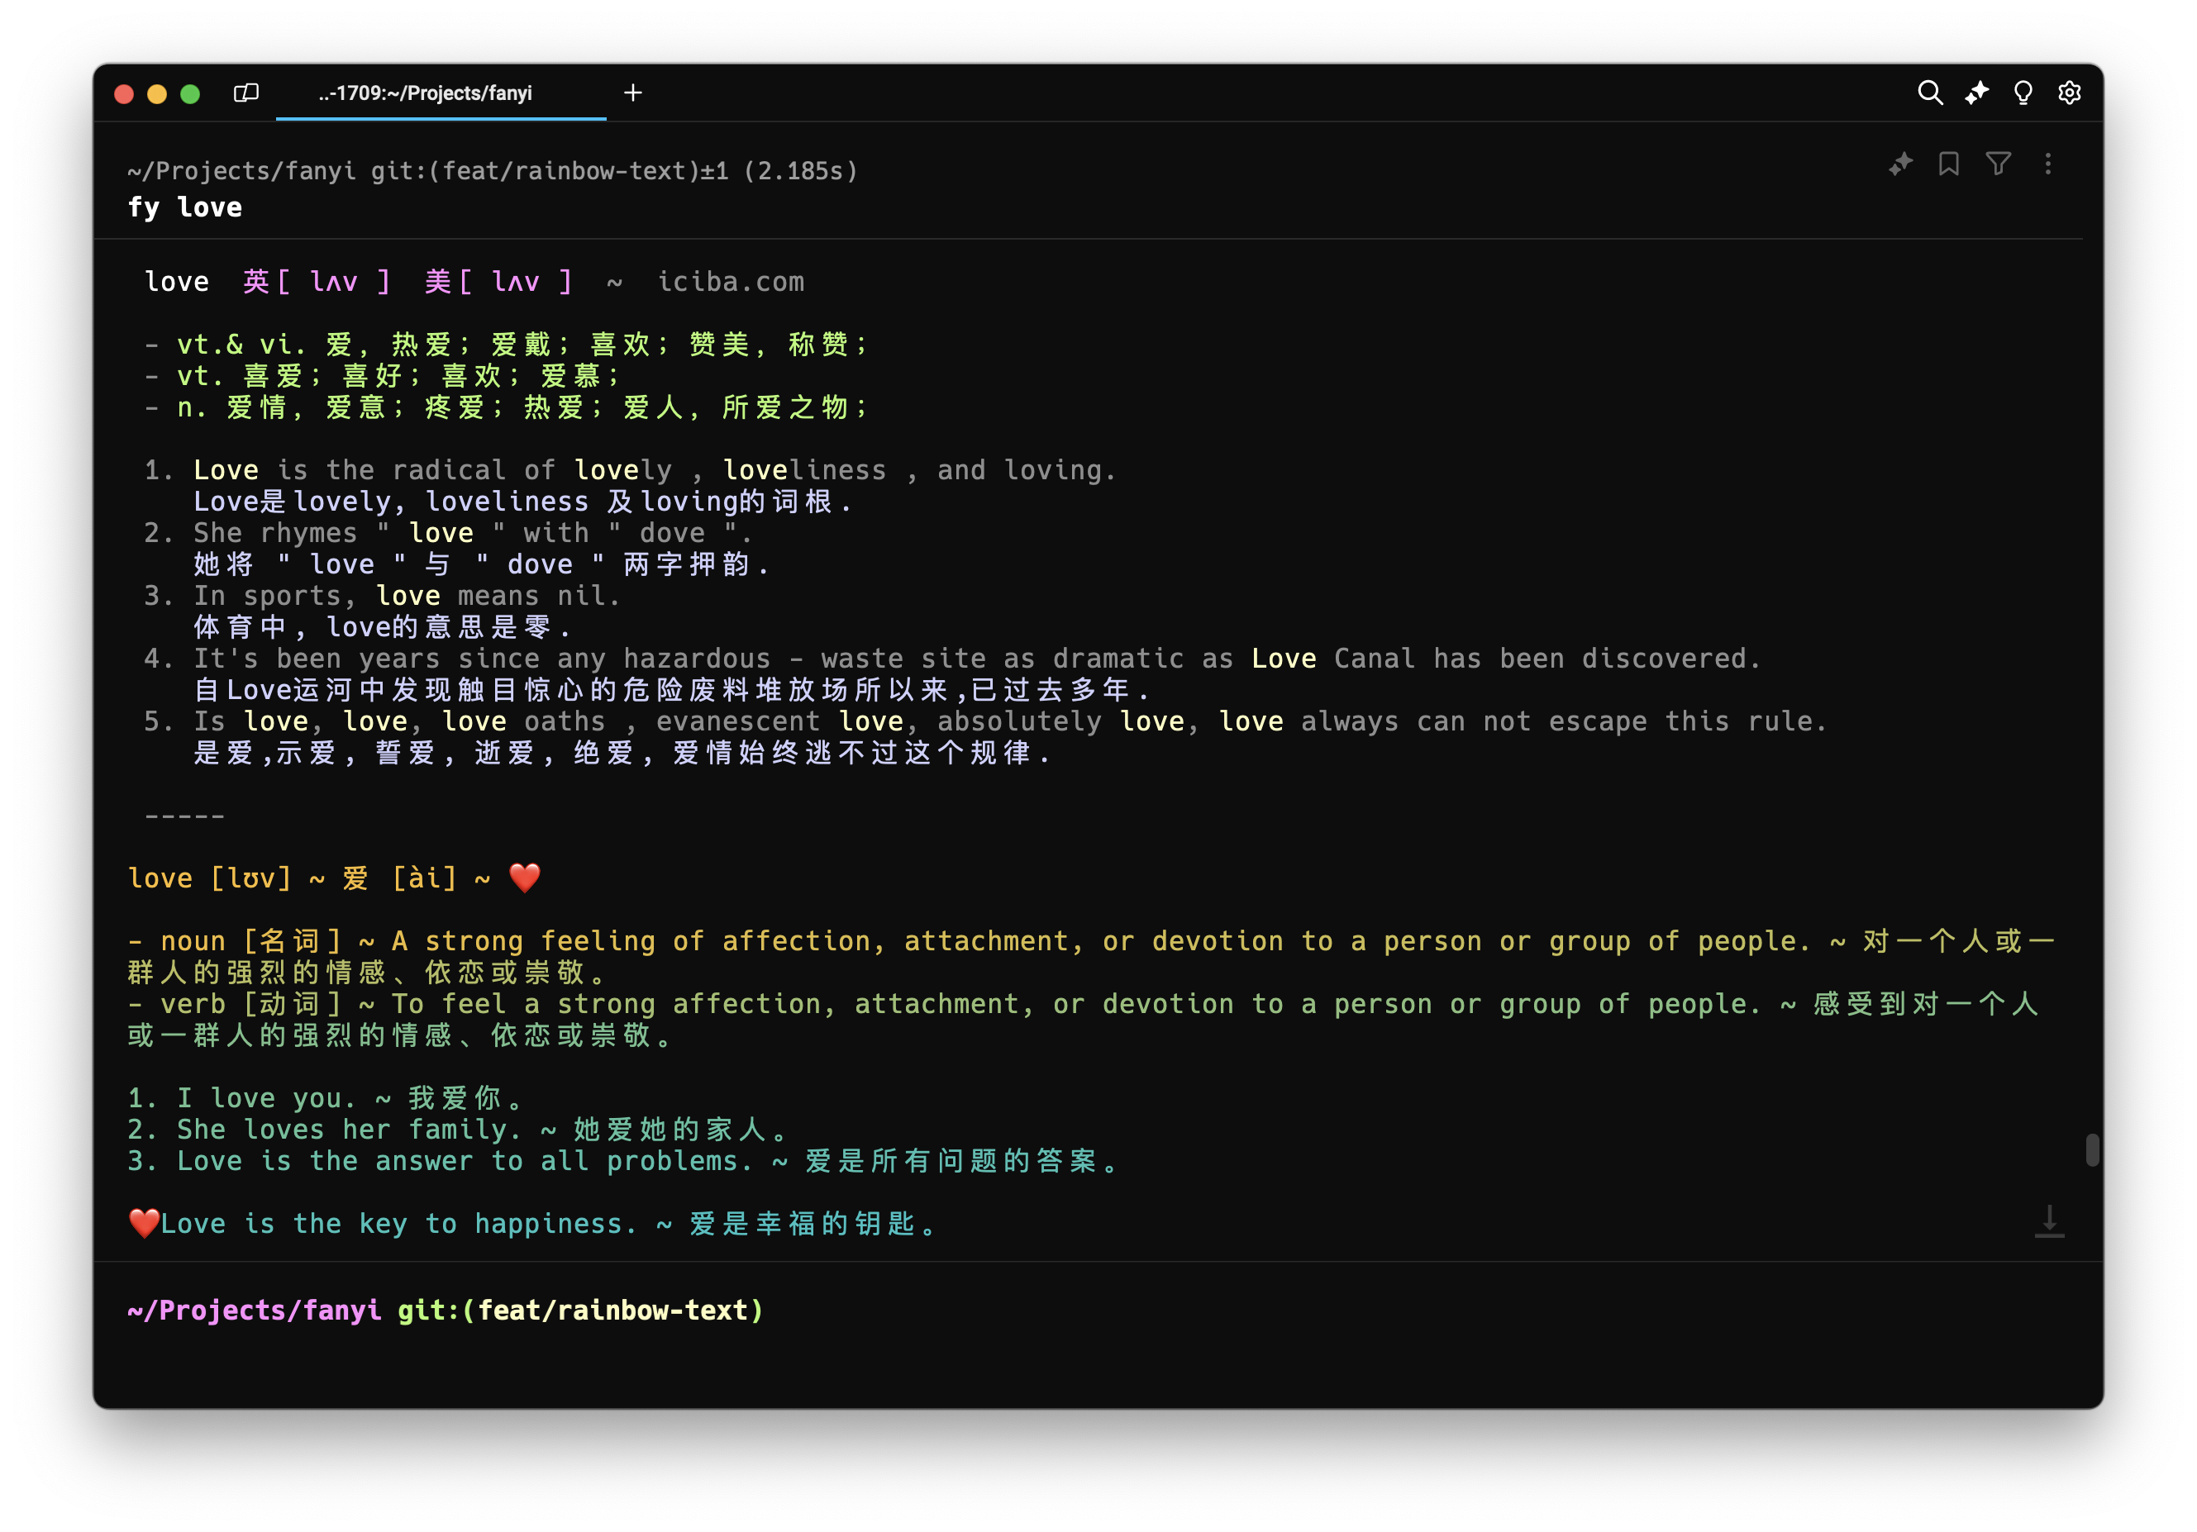The image size is (2197, 1532).
Task: Click the vertical scrollbar thumb
Action: point(2092,1149)
